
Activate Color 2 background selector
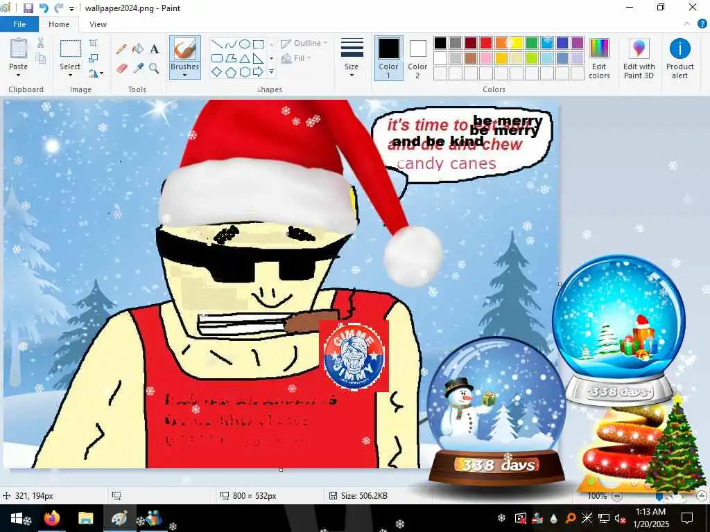point(417,58)
